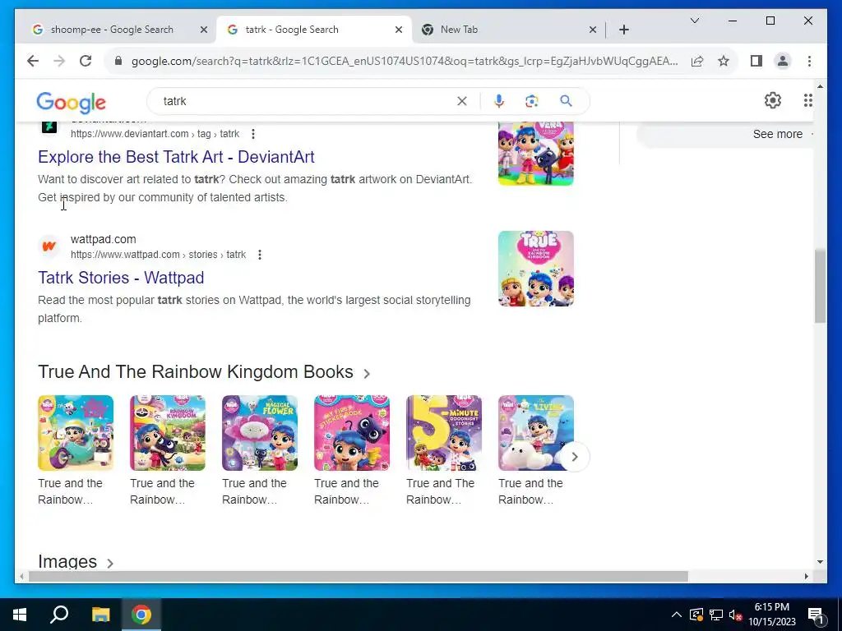Click the DeviantArt site favicon
Screen dimensions: 842x631
[x=49, y=127]
